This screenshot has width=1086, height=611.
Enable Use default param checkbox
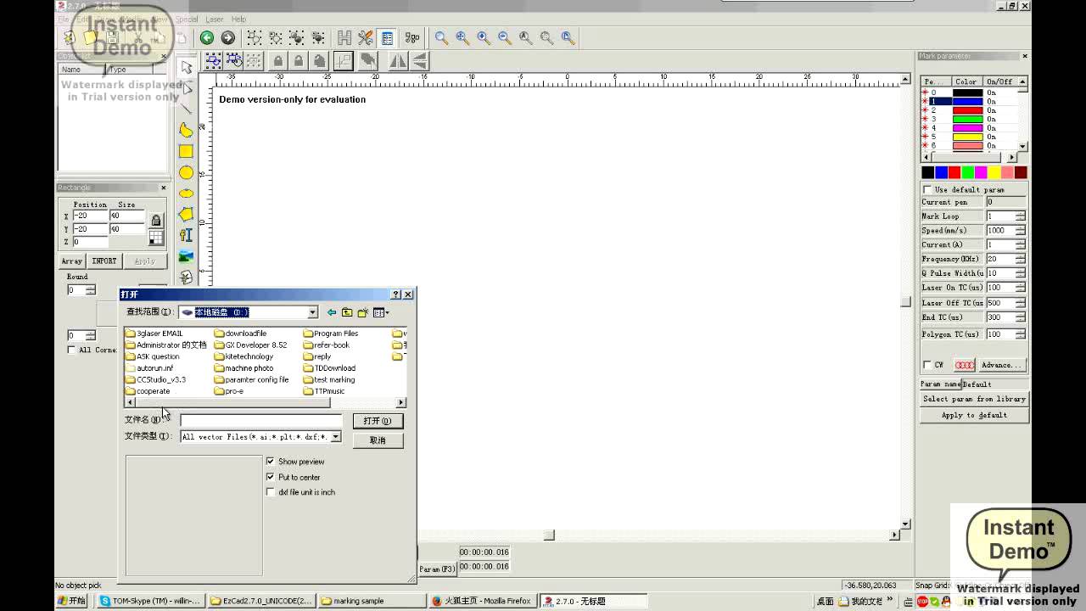(x=927, y=190)
